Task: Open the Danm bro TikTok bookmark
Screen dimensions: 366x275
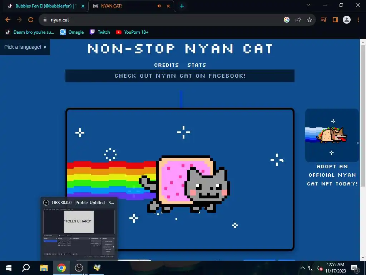Action: click(x=30, y=32)
